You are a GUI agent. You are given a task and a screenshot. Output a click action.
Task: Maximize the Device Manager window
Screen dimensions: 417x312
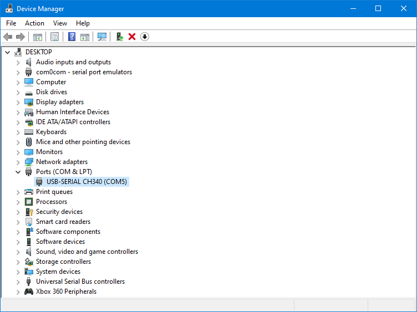click(378, 8)
